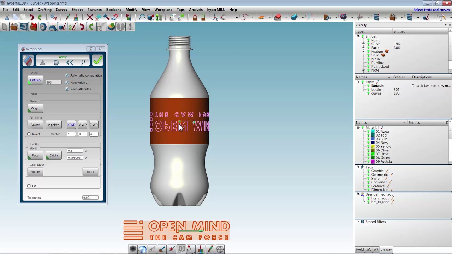Click the 2 points direction button
Image resolution: width=452 pixels, height=254 pixels.
coord(54,125)
